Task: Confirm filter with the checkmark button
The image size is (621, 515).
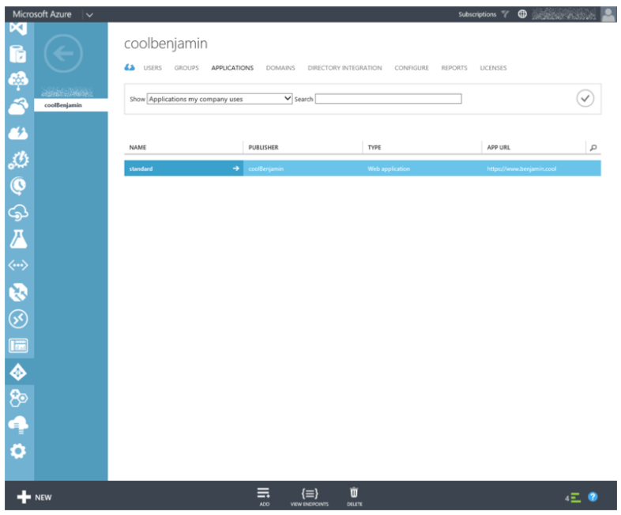Action: coord(585,98)
